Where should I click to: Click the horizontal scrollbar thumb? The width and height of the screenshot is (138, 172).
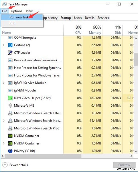click(x=43, y=156)
